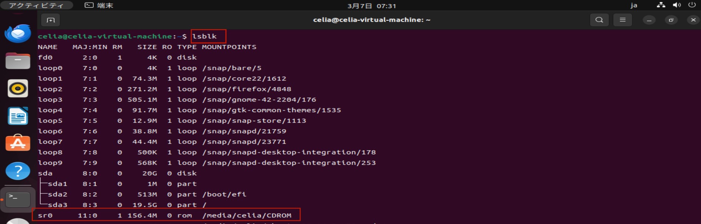Launch Rhythmbox from the dock

coord(18,89)
